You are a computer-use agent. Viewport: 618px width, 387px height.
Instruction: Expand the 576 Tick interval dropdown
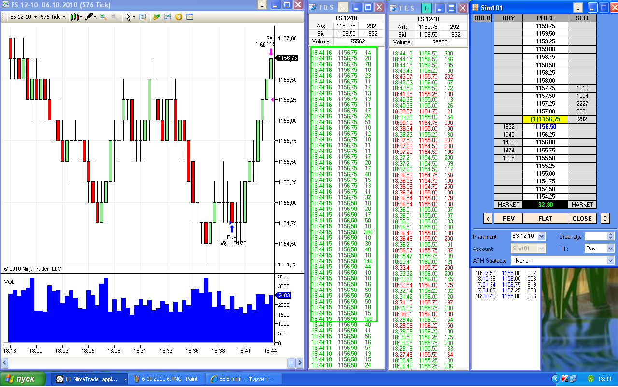53,17
